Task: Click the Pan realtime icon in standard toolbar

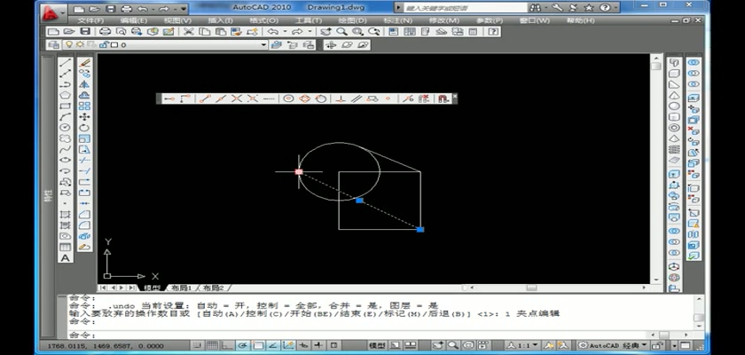Action: tap(326, 31)
